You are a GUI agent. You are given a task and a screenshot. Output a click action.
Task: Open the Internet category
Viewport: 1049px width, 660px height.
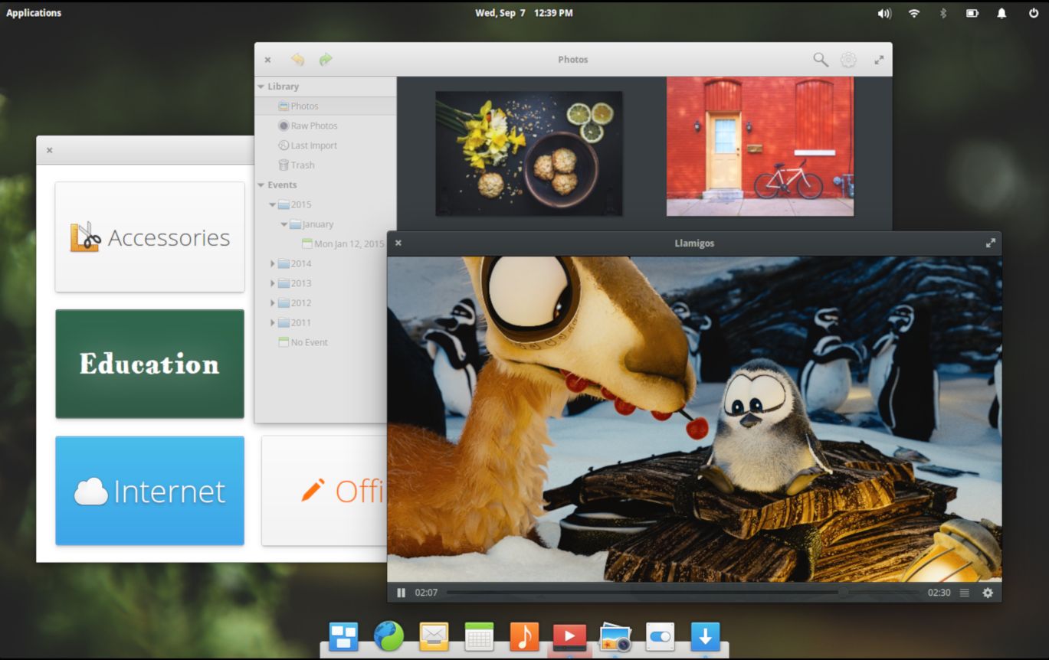[x=149, y=491]
